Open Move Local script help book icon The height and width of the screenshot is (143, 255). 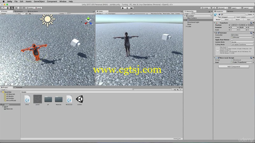tap(251, 58)
